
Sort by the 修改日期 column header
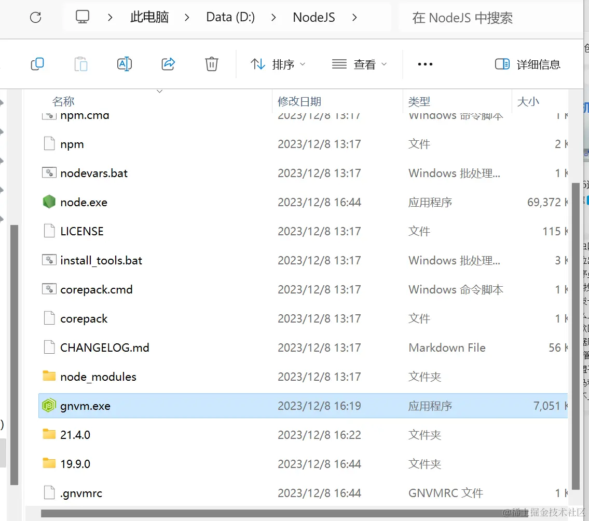[299, 101]
